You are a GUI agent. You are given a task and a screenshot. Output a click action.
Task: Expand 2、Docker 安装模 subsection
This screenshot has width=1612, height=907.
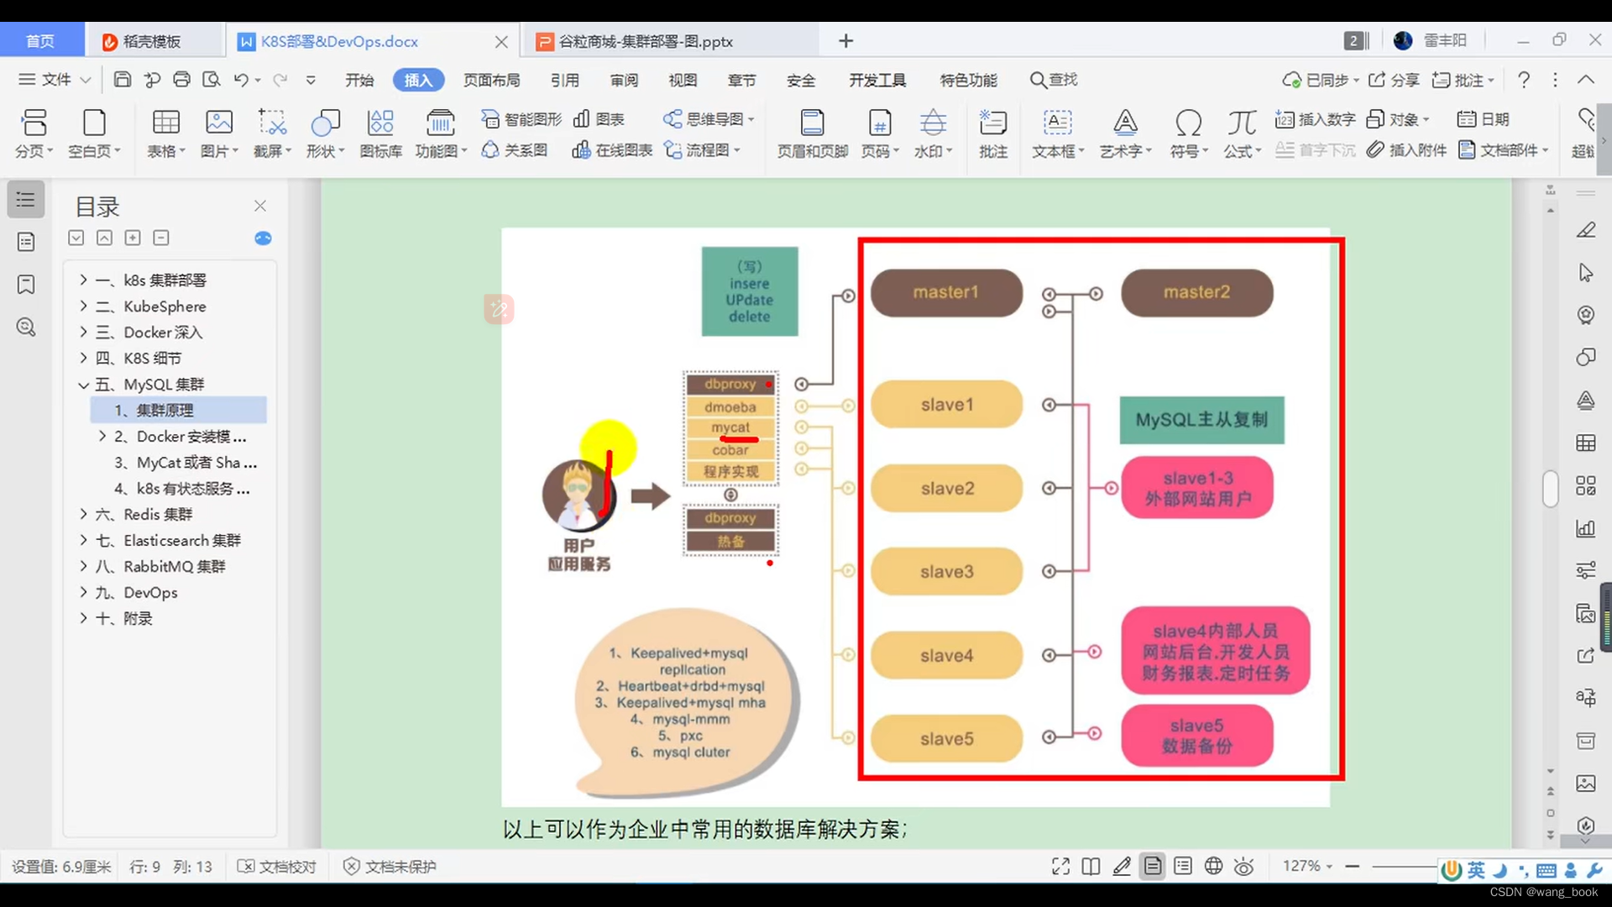tap(102, 436)
